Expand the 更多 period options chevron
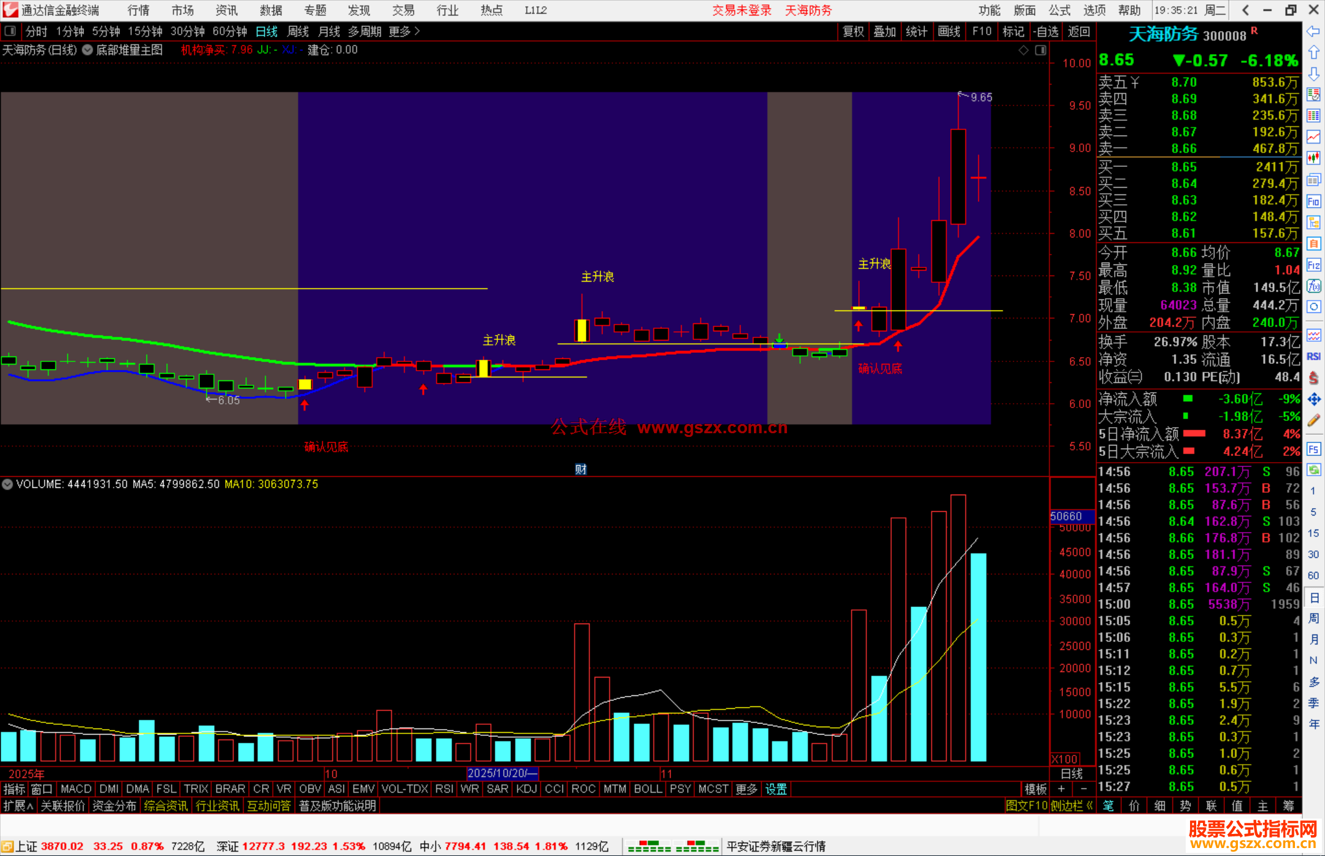1325x856 pixels. click(417, 31)
